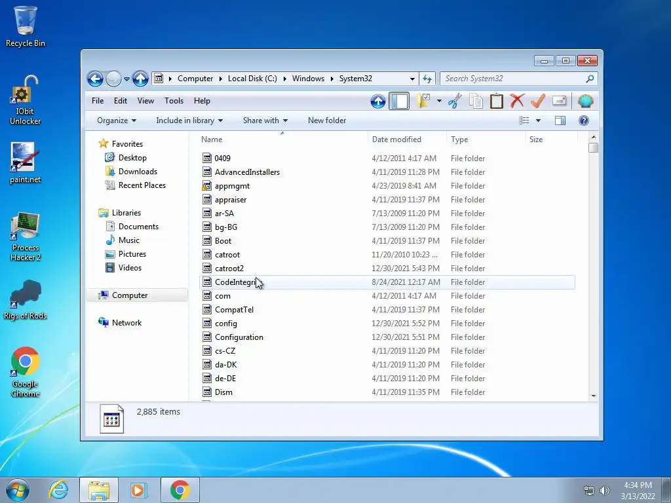Screen dimensions: 671x503
Task: Select Downloads in the navigation pane
Action: tap(138, 172)
